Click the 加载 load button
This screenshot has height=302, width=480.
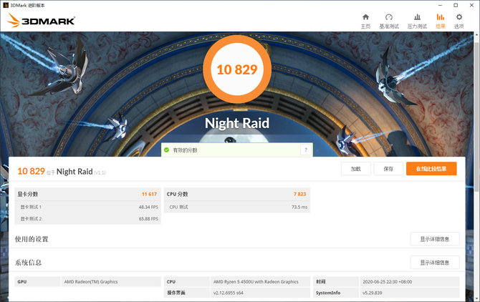click(x=356, y=169)
